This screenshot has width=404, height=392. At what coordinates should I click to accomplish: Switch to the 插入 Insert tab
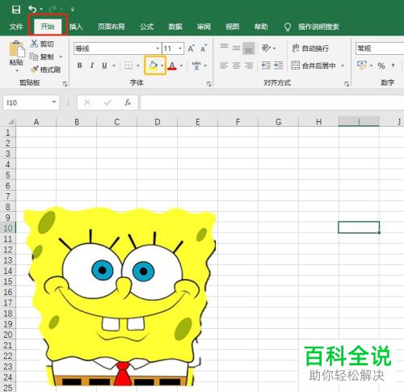[76, 27]
